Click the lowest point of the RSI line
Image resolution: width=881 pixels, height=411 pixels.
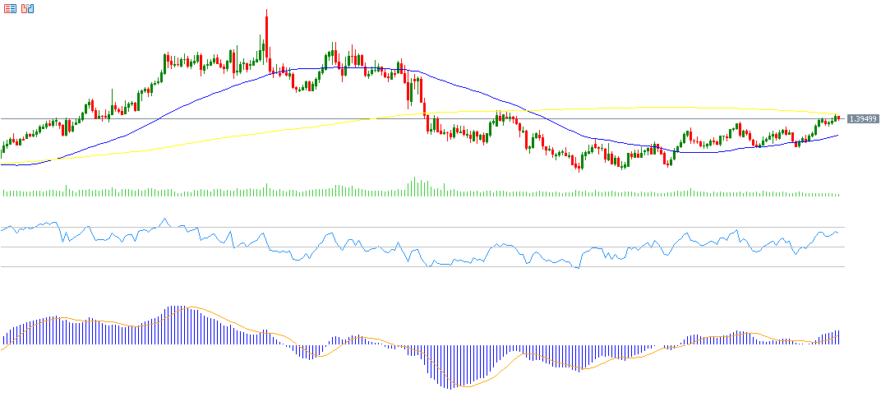pos(579,268)
